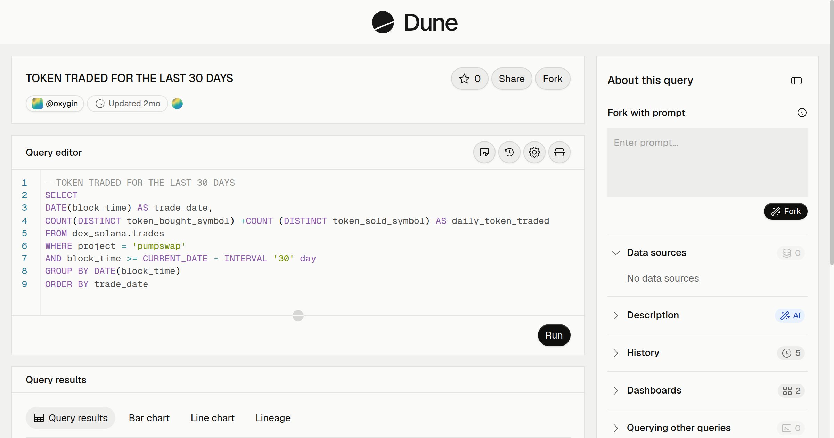This screenshot has height=438, width=834.
Task: Click the 'pumpswap' string in line 6
Action: (159, 246)
